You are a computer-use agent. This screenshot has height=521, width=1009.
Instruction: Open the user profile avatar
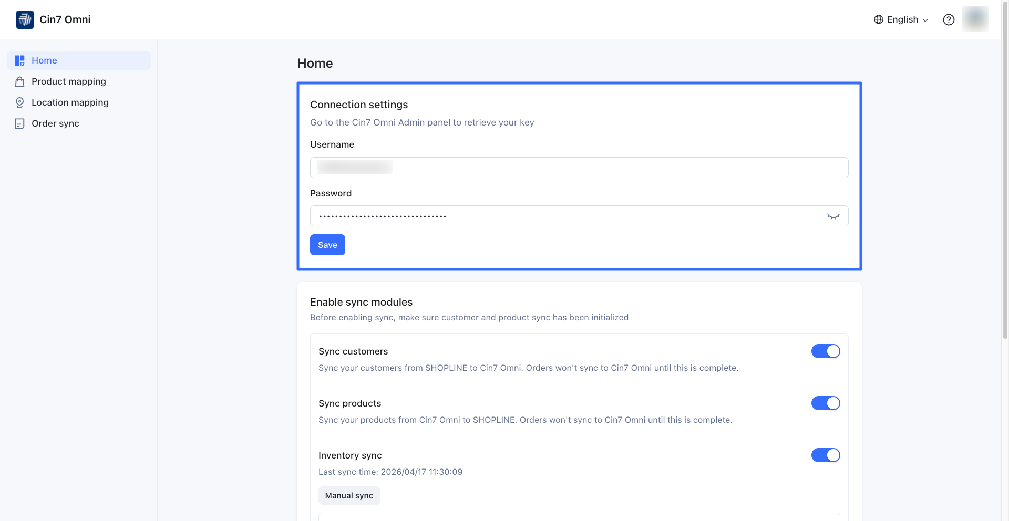tap(975, 19)
